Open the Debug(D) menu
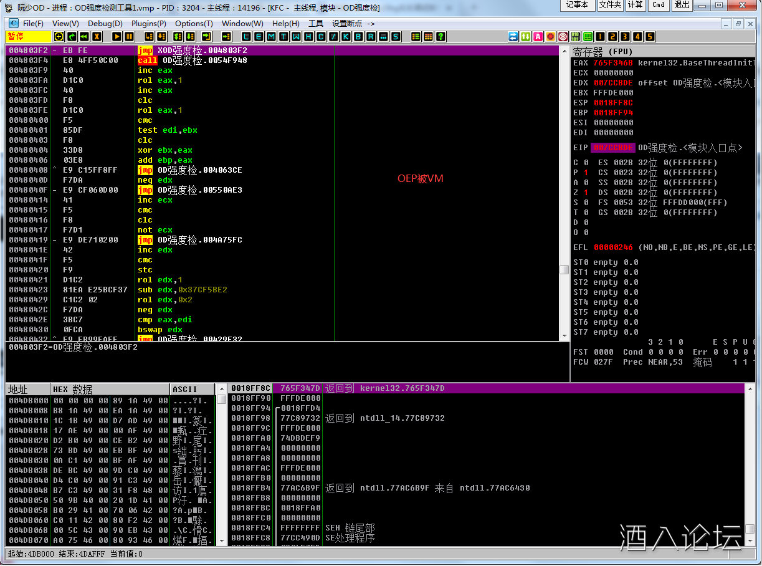Screen dimensions: 762x566 click(105, 24)
